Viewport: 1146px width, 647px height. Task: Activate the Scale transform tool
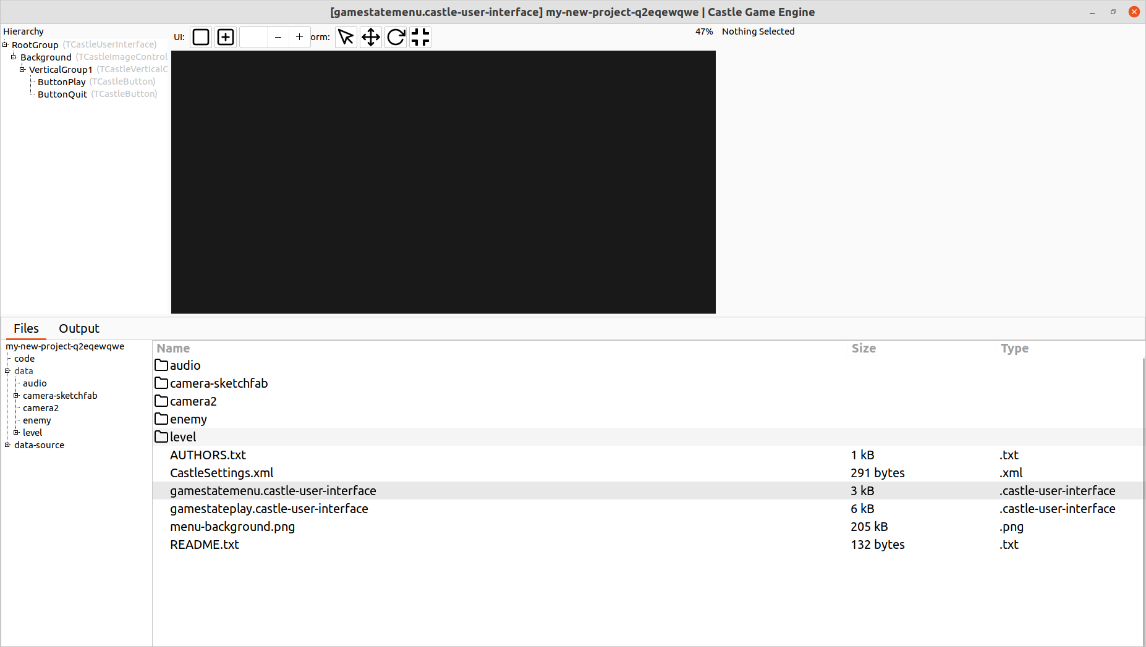pos(420,37)
